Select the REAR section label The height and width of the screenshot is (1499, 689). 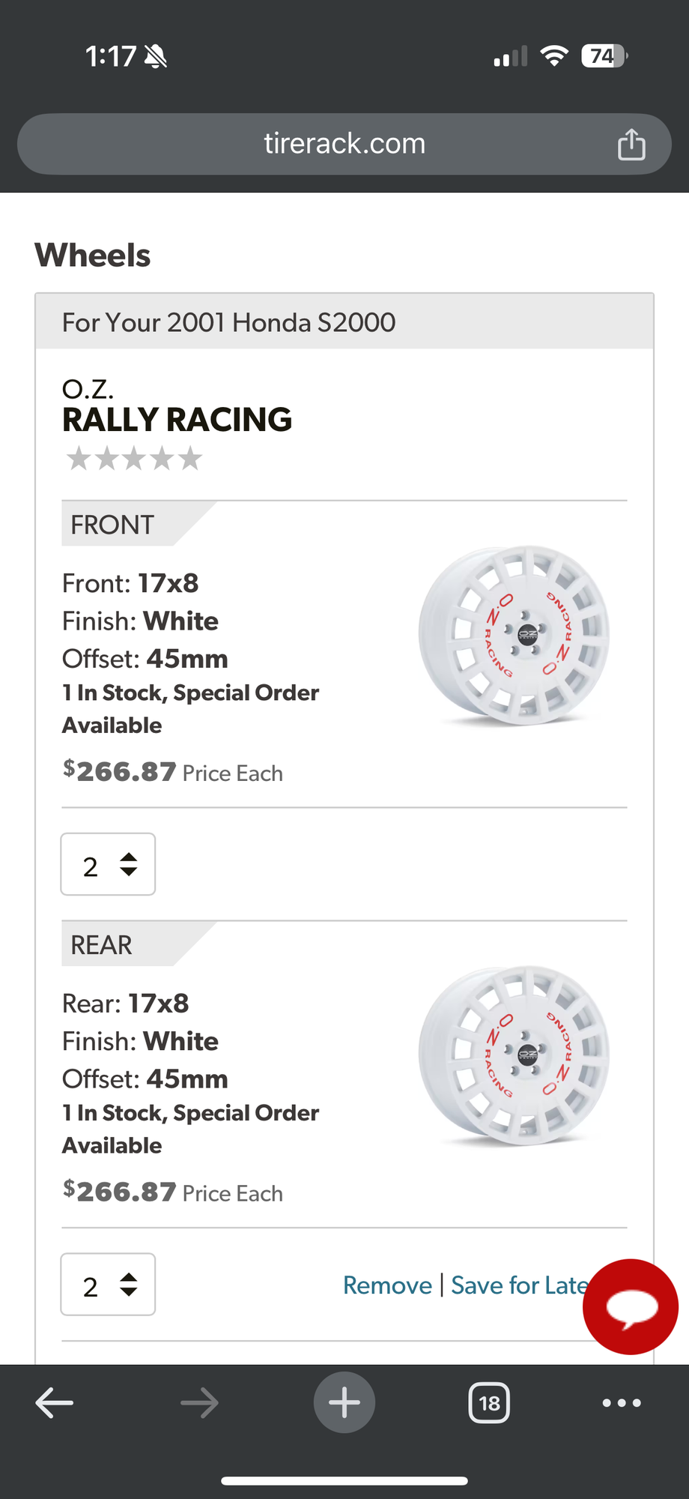(x=102, y=944)
